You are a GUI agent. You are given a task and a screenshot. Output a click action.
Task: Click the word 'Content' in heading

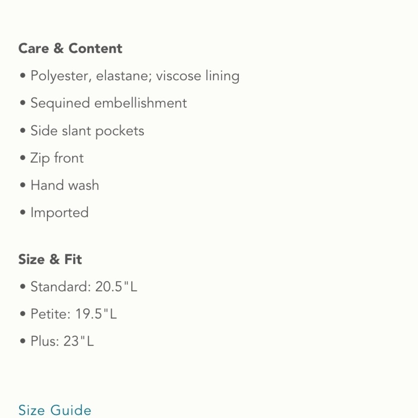pyautogui.click(x=95, y=48)
